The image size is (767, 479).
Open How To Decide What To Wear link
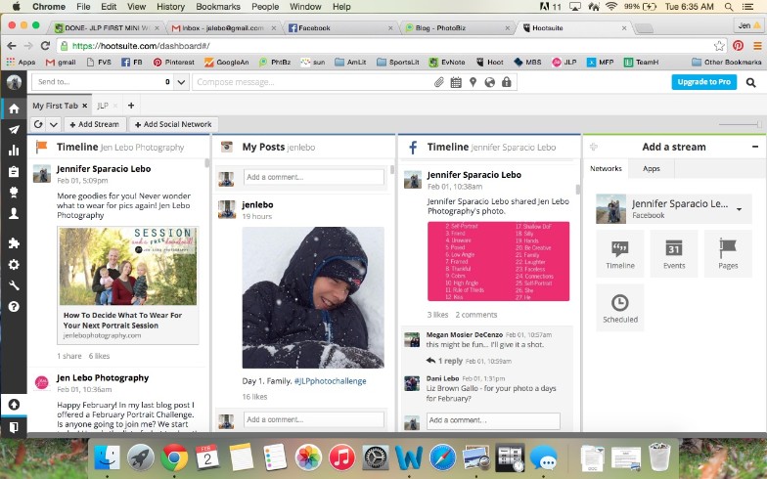coord(122,321)
